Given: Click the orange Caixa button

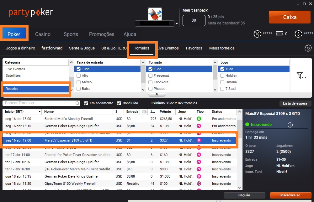Looking at the screenshot, I should pos(290,17).
